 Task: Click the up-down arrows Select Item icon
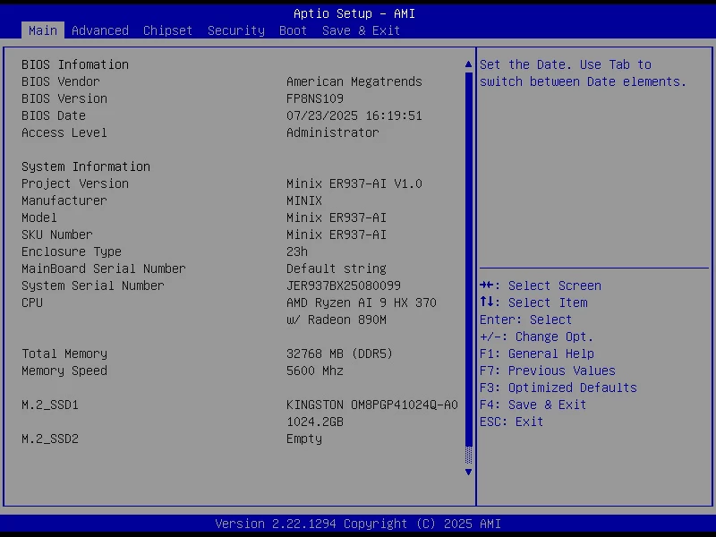point(487,302)
